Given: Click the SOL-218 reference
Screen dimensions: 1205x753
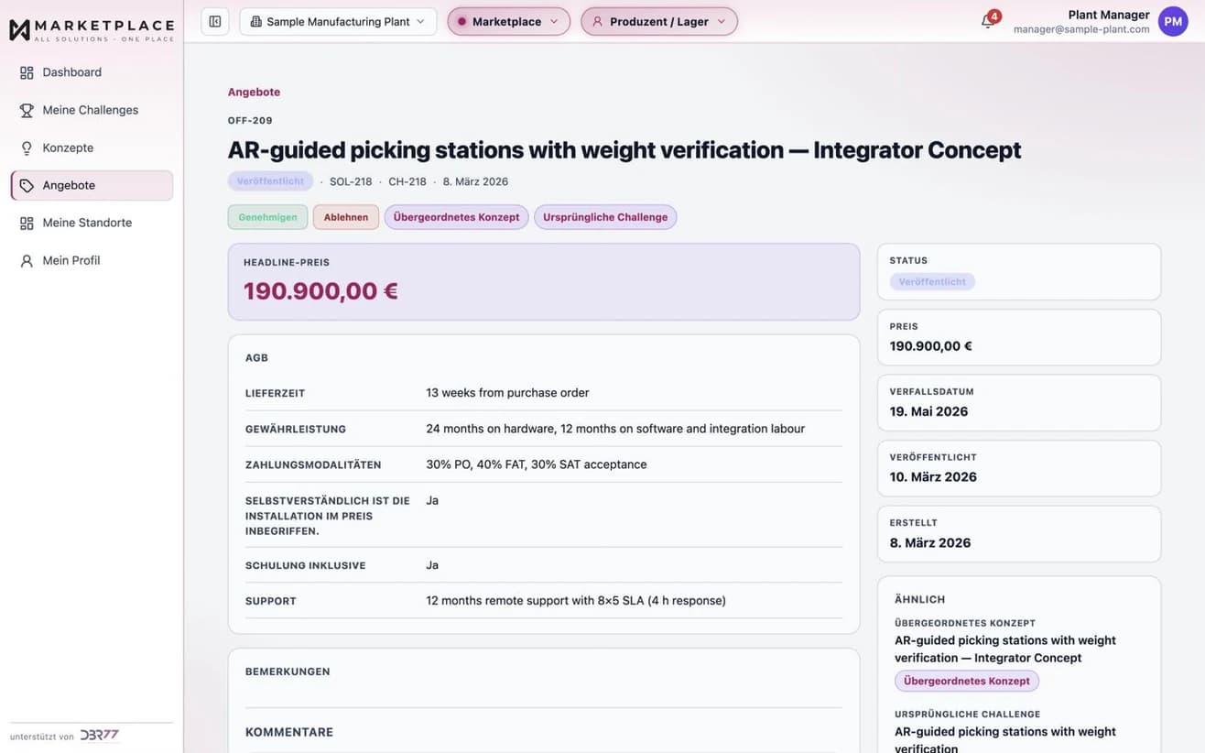Looking at the screenshot, I should click(x=351, y=181).
